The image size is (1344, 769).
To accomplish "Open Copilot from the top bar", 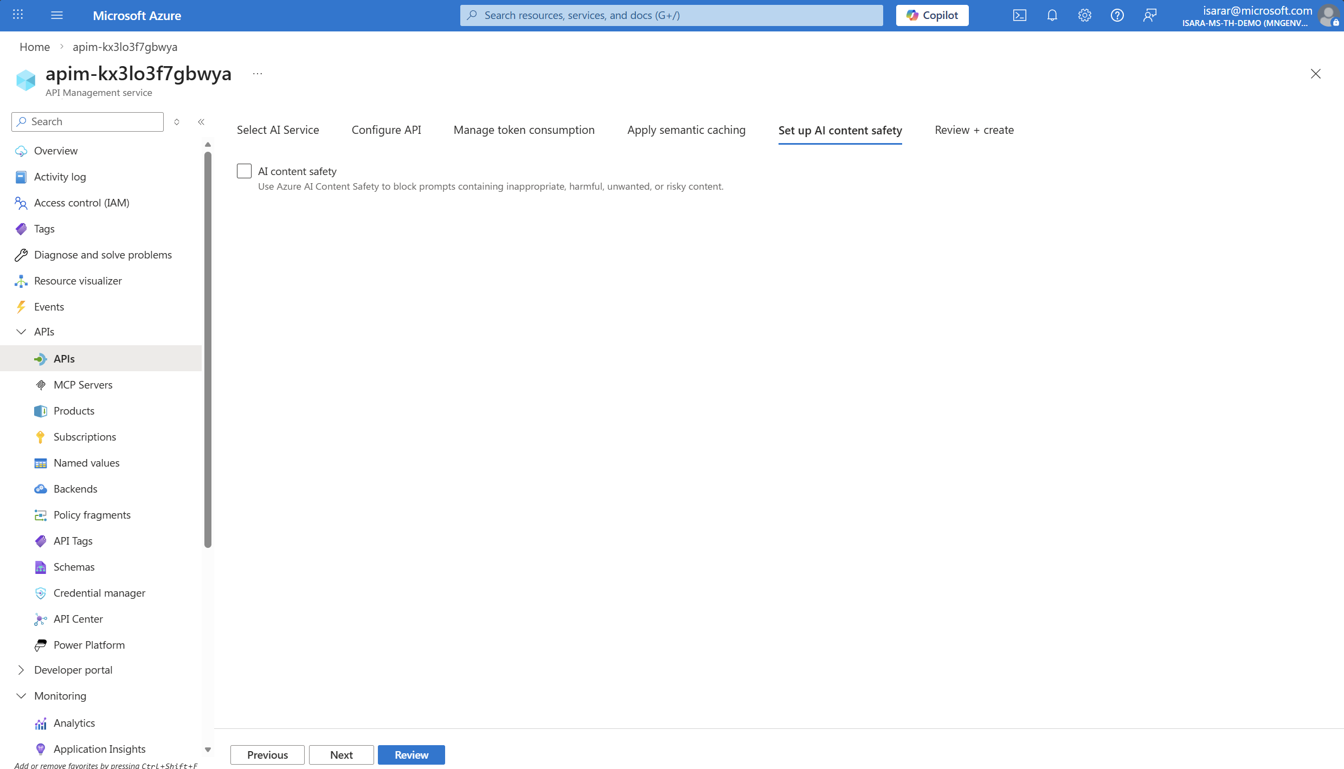I will [932, 15].
